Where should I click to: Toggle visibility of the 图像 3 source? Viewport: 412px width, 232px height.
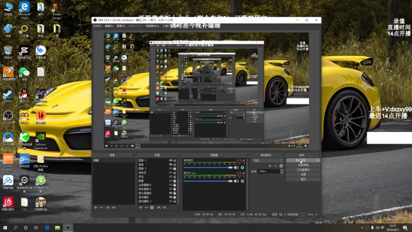point(170,169)
